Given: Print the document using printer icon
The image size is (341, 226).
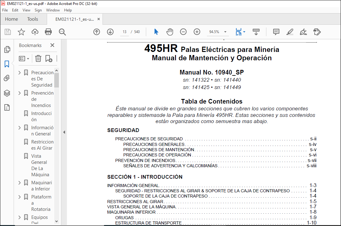Looking at the screenshot, I should pyautogui.click(x=48, y=32).
